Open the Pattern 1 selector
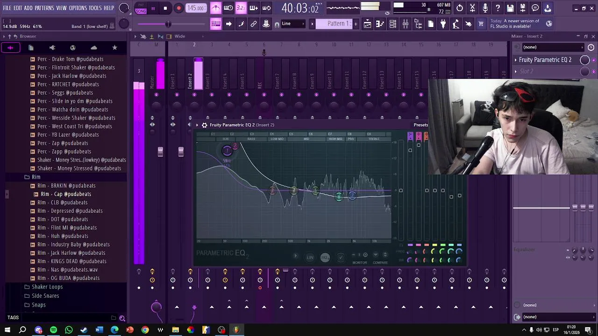Viewport: 598px width, 336px height. pos(335,24)
